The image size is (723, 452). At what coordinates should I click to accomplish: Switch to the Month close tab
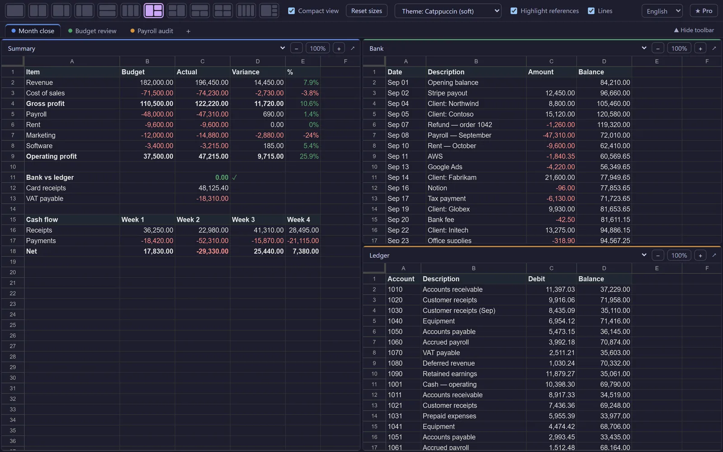click(x=33, y=31)
